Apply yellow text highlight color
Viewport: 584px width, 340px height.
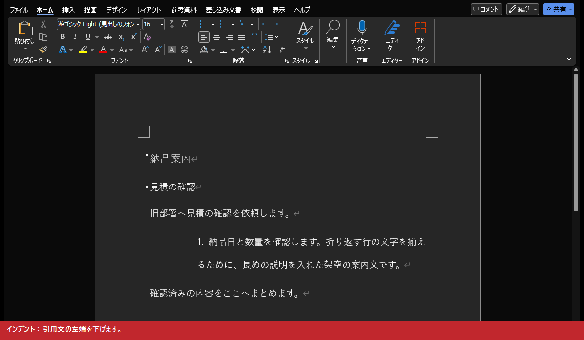[x=83, y=50]
